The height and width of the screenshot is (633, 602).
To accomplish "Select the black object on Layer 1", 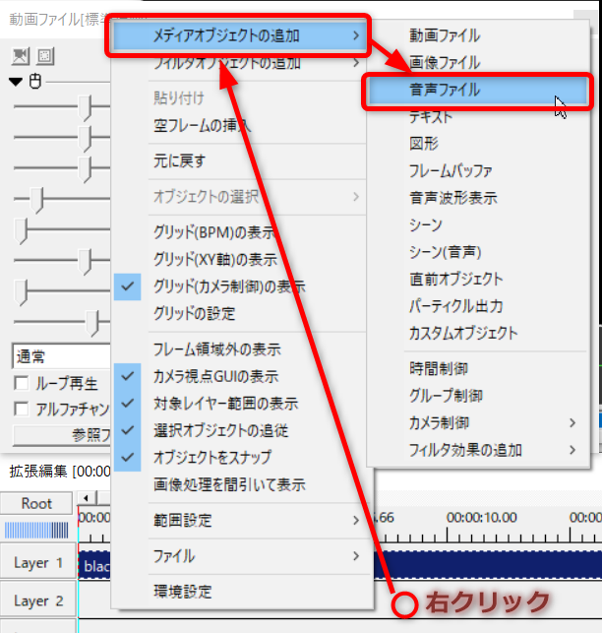I will [94, 565].
